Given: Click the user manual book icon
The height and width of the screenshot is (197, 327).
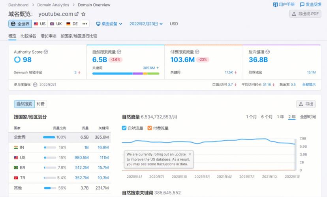Looking at the screenshot, I should 276,5.
